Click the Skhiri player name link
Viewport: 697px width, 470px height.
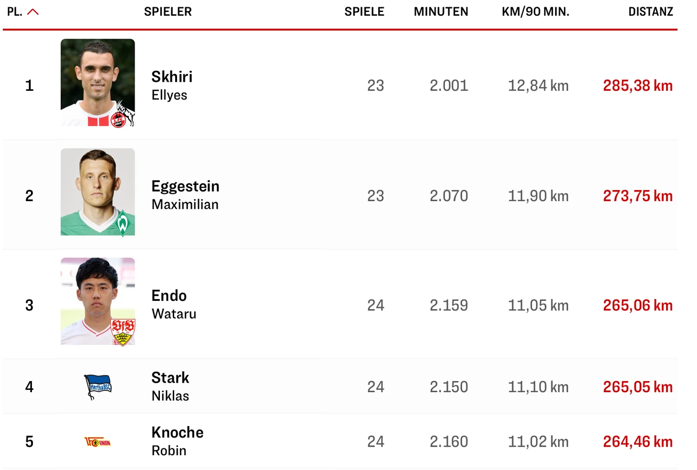(x=172, y=77)
